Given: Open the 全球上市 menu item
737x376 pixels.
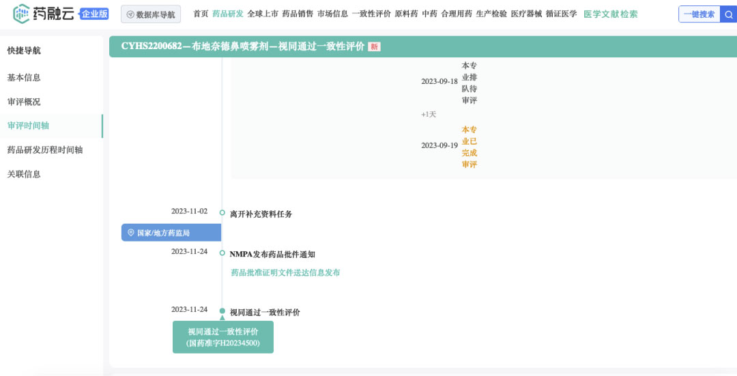Looking at the screenshot, I should point(263,14).
